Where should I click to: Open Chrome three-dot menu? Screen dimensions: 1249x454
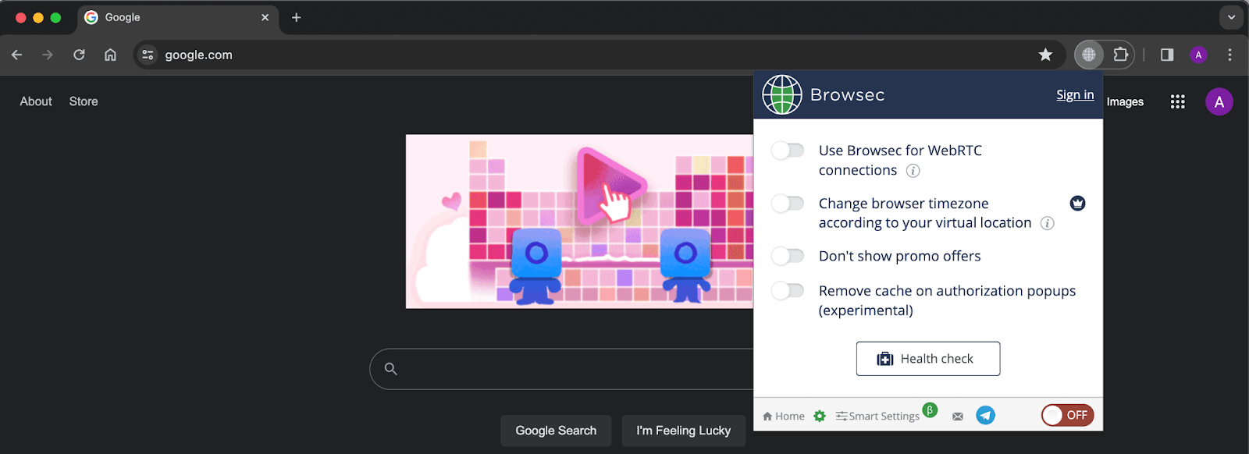coord(1229,55)
